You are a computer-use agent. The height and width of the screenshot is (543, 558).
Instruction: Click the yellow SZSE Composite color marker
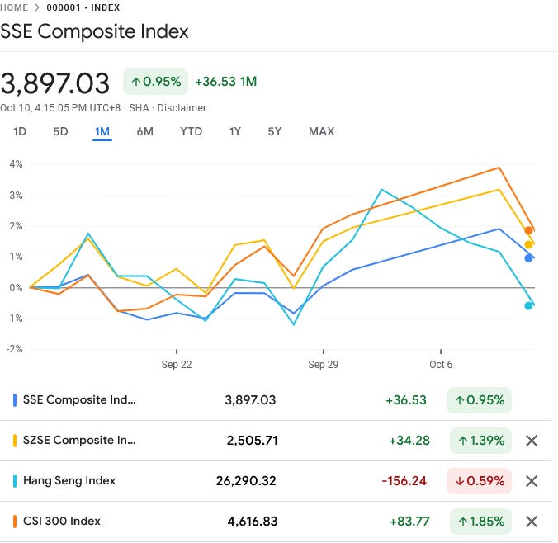click(x=15, y=441)
